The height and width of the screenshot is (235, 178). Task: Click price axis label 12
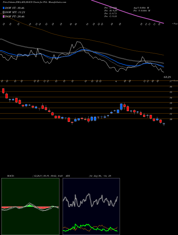(171, 109)
